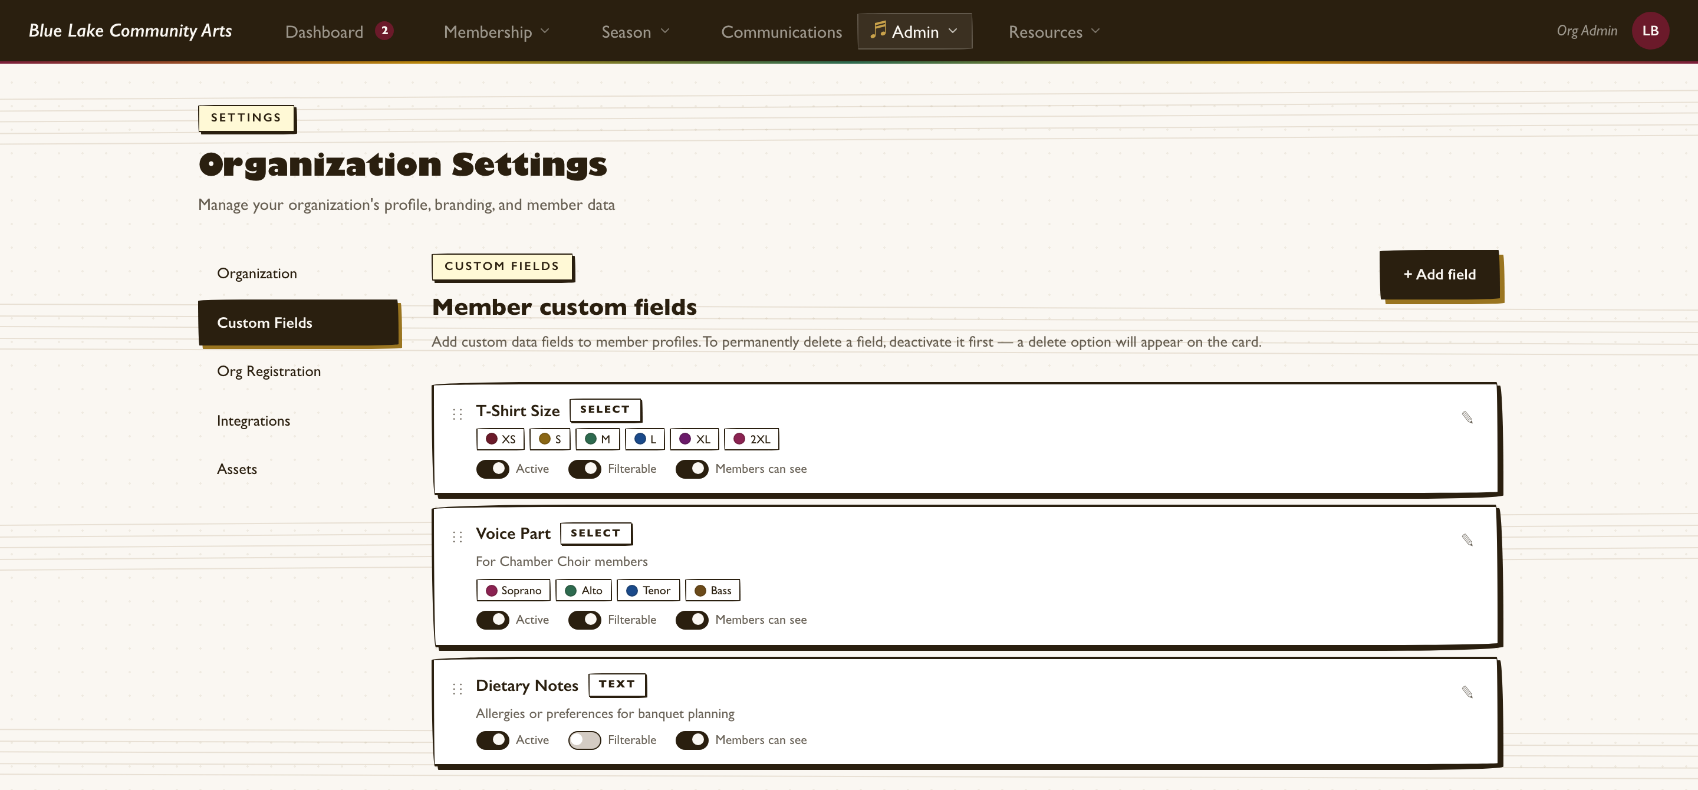Open Integrations settings tab

(x=298, y=420)
